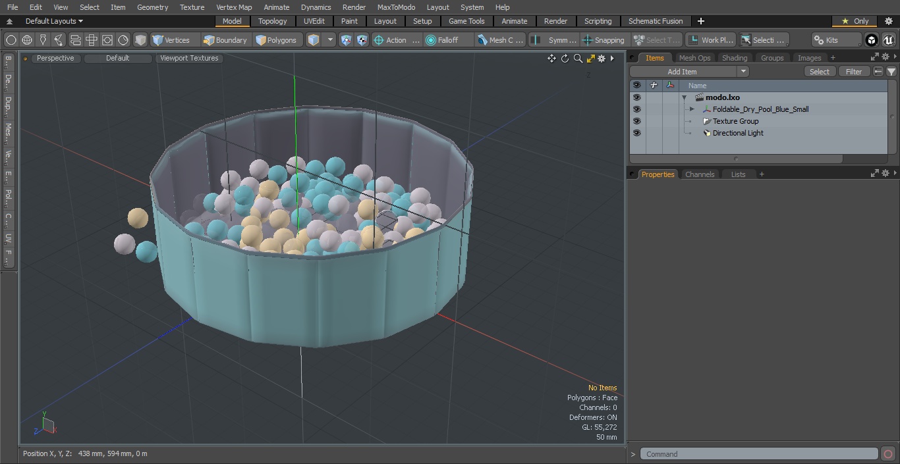Screen dimensions: 900x464
Task: Select the pen tool icon in toolbar
Action: 43,40
